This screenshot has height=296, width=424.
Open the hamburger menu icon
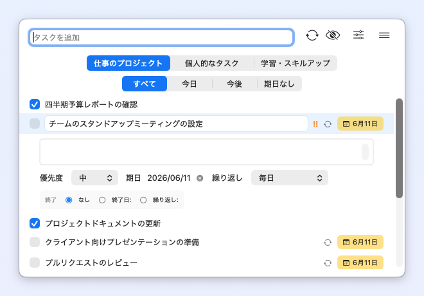coord(384,35)
